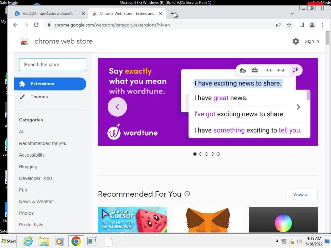Show hidden tray icons arrow
This screenshot has width=331, height=248.
(x=277, y=241)
